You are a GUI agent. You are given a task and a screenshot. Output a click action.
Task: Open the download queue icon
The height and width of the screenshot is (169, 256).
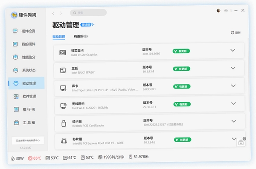pyautogui.click(x=241, y=143)
